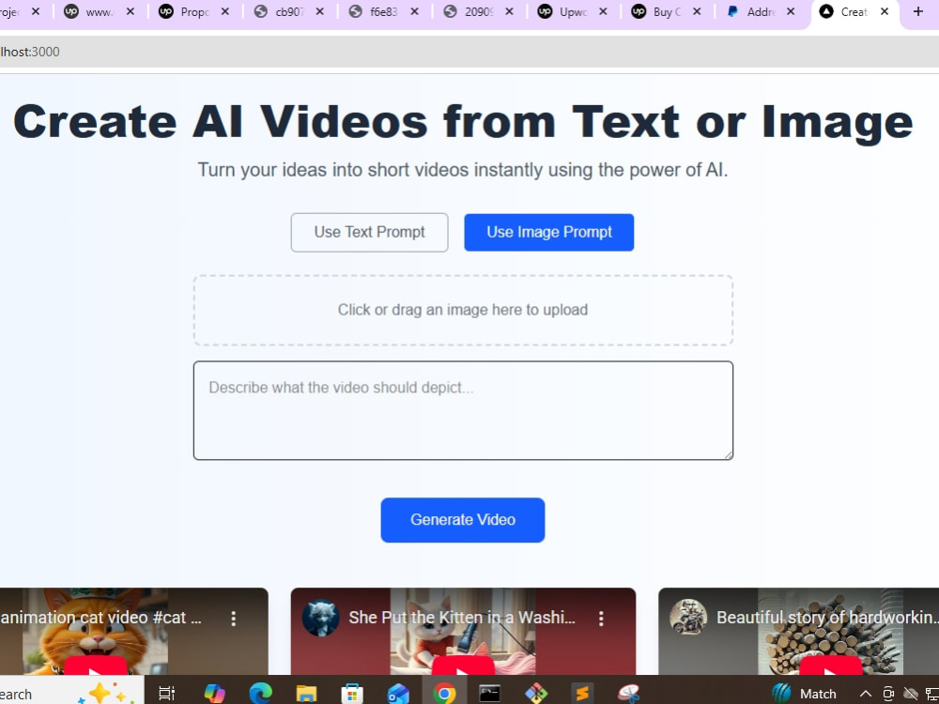The width and height of the screenshot is (939, 704).
Task: Open Microsoft Edge from the taskbar
Action: pos(260,694)
